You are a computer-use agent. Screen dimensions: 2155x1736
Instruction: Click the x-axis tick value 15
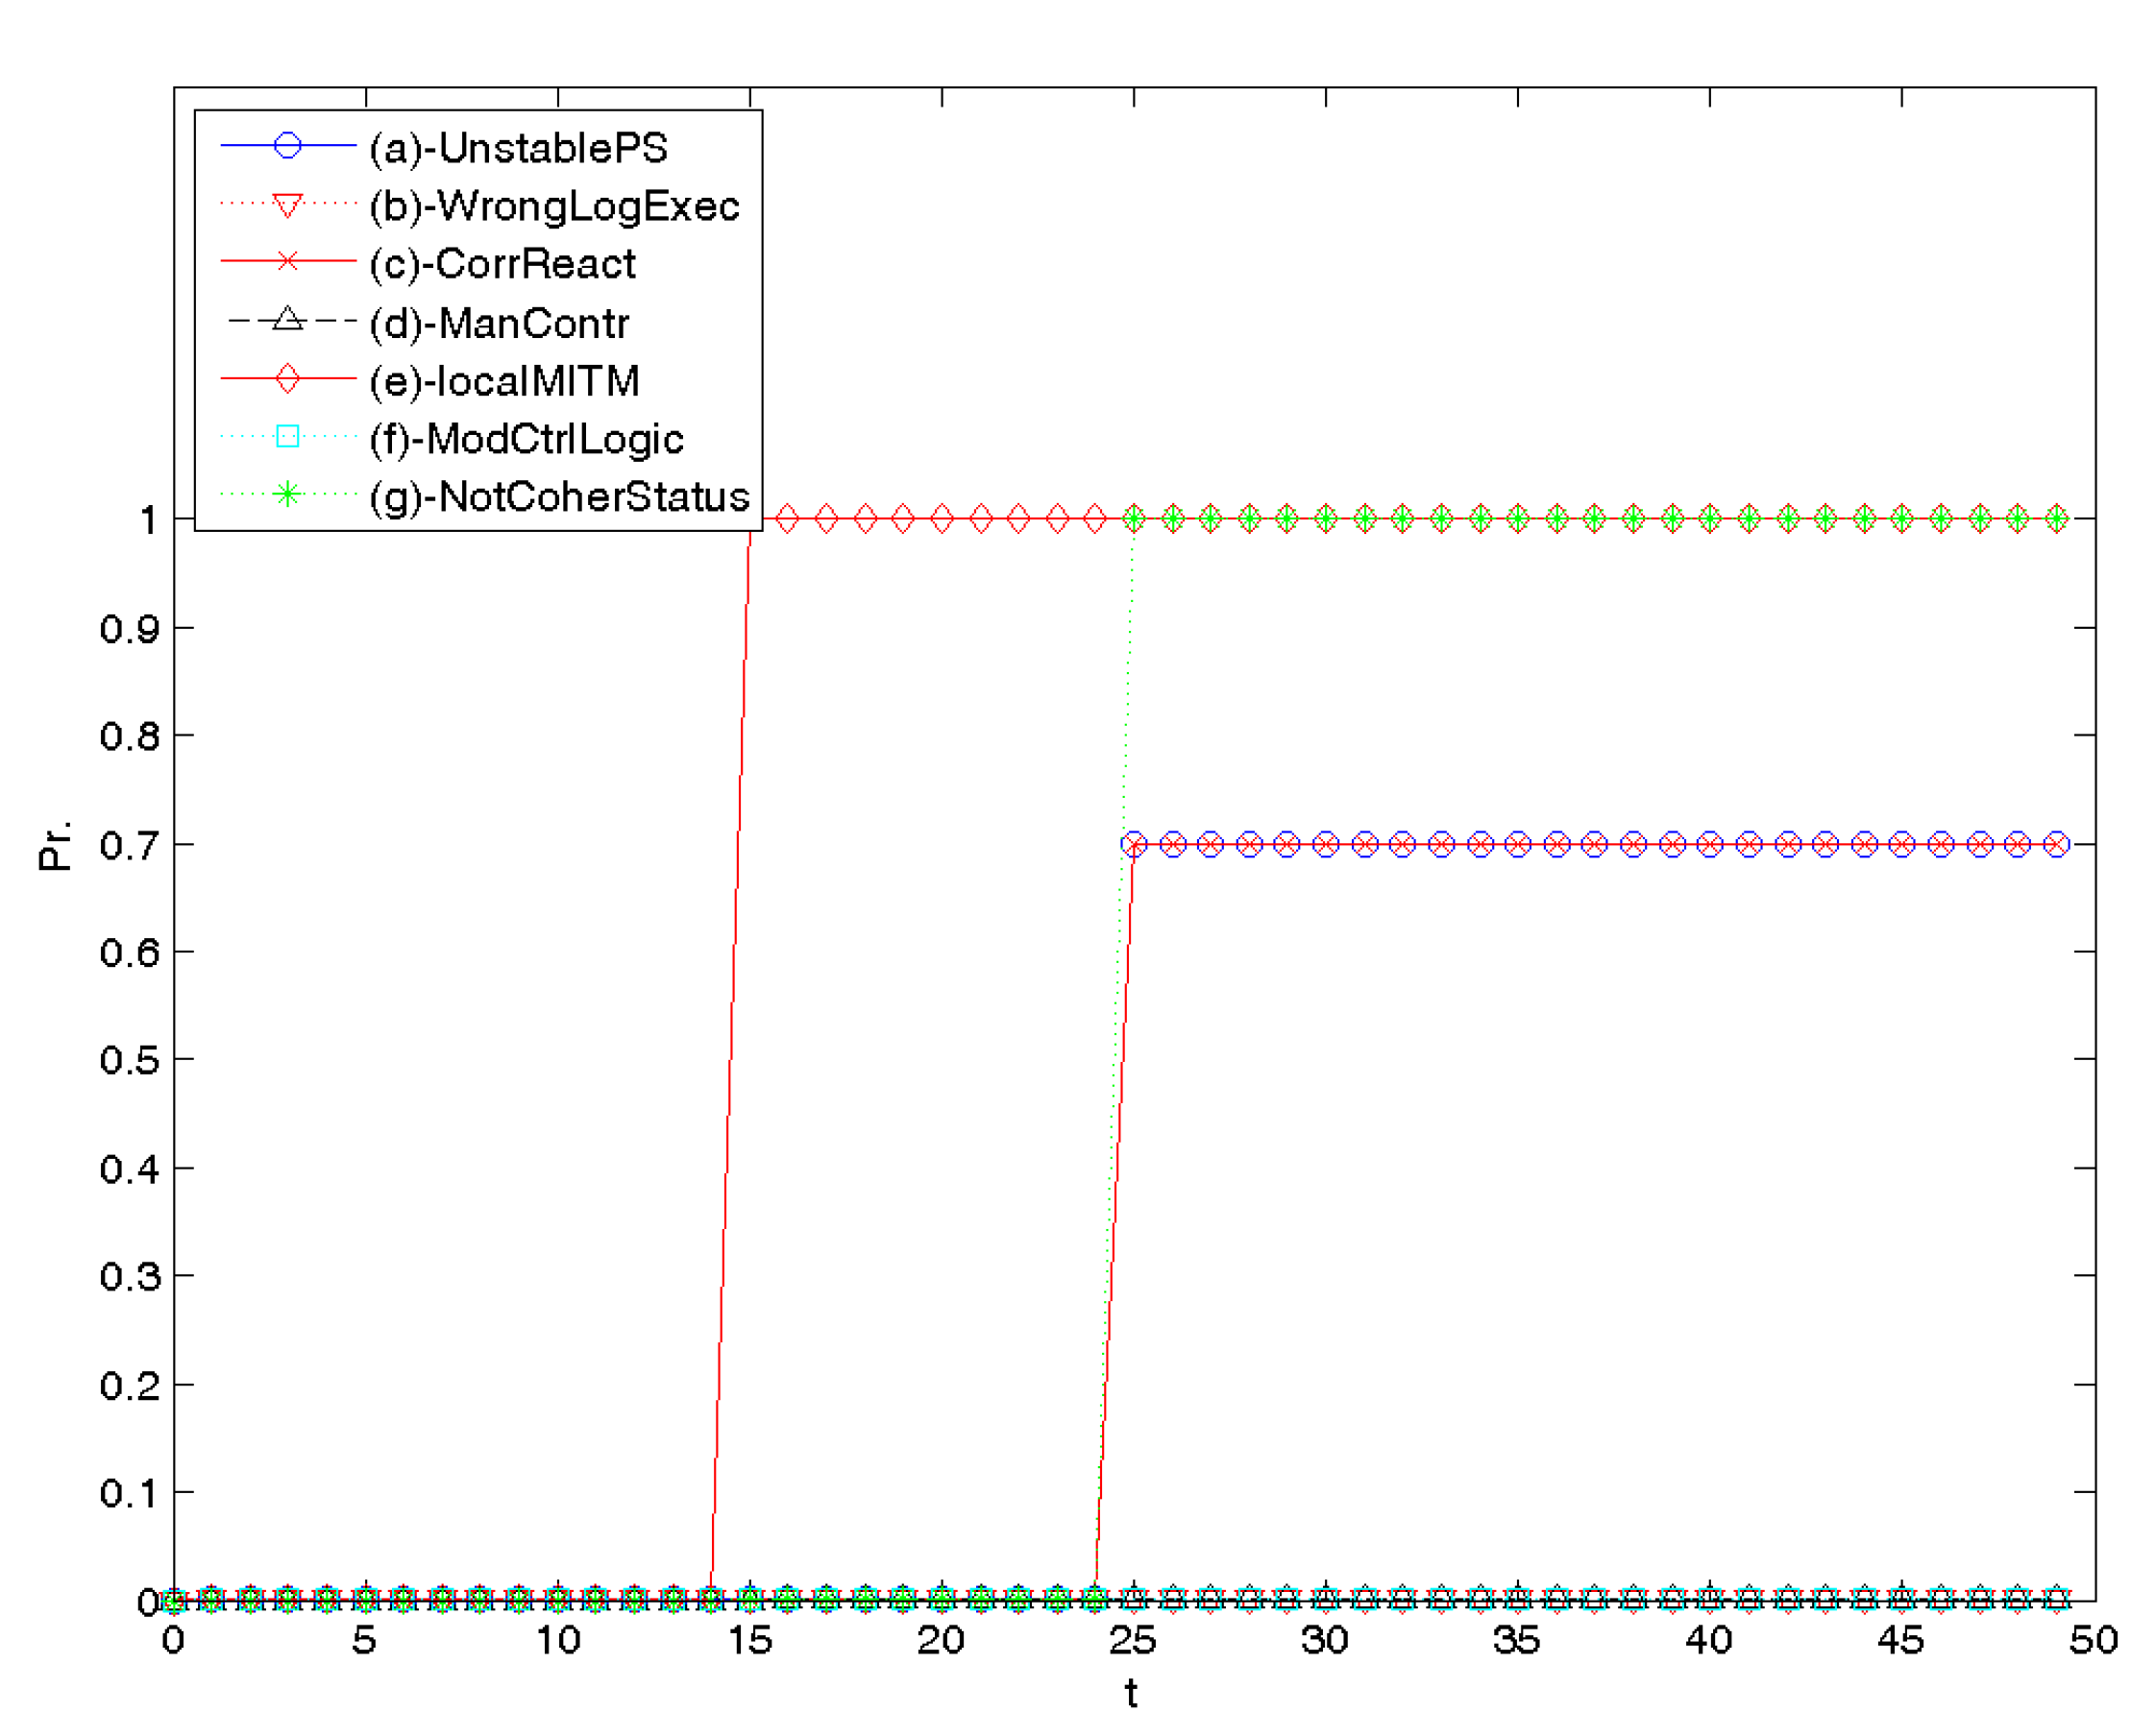coord(749,1641)
